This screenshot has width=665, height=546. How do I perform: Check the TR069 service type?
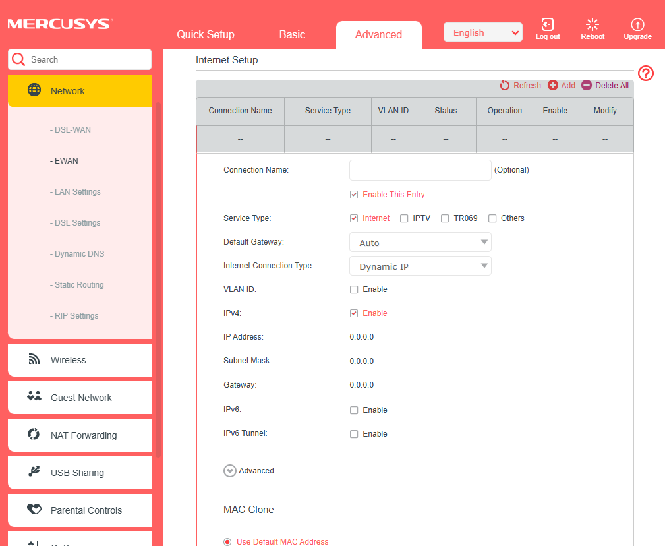444,218
